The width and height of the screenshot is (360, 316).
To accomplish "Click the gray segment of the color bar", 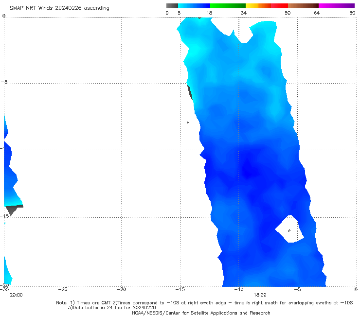I will 172,6.
